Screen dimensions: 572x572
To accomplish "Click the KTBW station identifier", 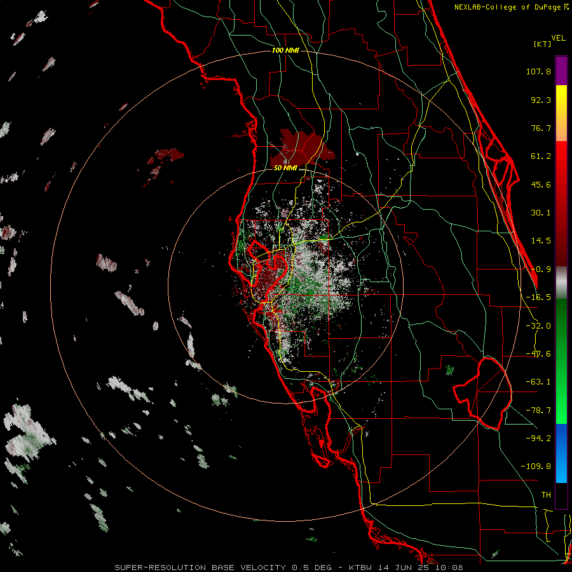I will click(x=360, y=568).
